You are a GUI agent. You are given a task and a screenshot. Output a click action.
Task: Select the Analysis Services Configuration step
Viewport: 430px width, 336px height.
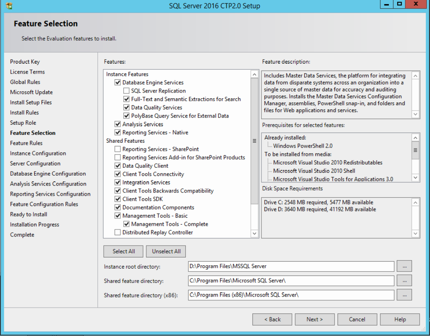[x=48, y=184]
